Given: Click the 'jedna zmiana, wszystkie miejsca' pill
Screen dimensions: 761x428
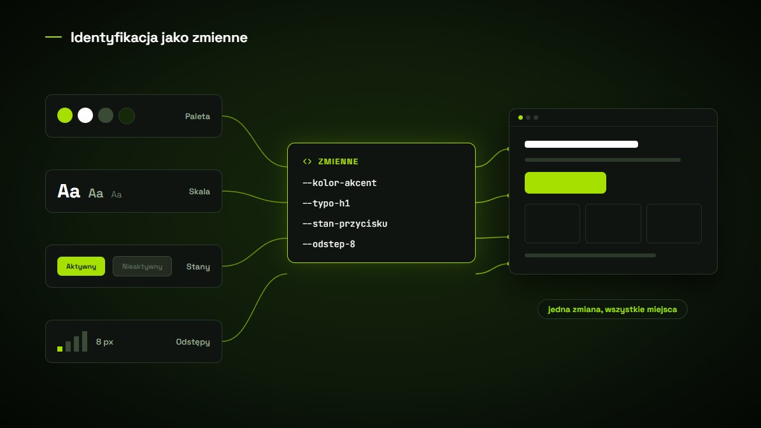Looking at the screenshot, I should [613, 310].
